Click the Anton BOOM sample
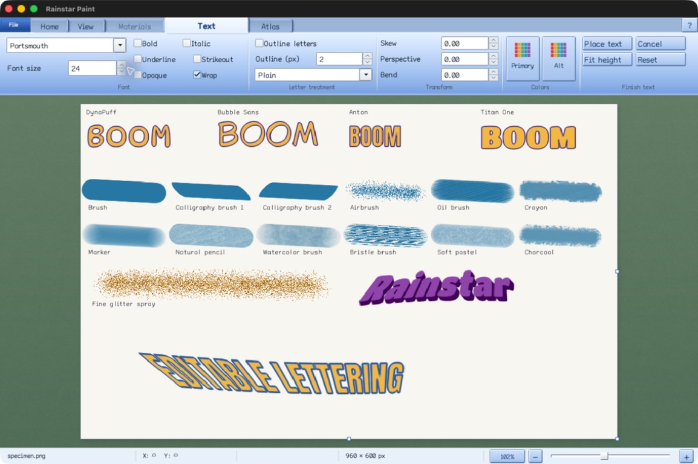 point(375,136)
